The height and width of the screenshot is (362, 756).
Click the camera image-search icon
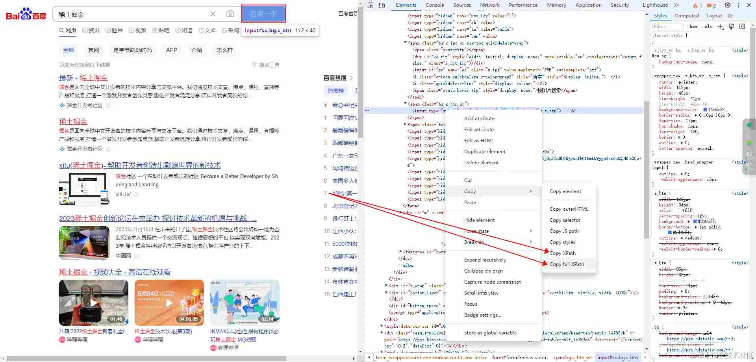pos(230,14)
